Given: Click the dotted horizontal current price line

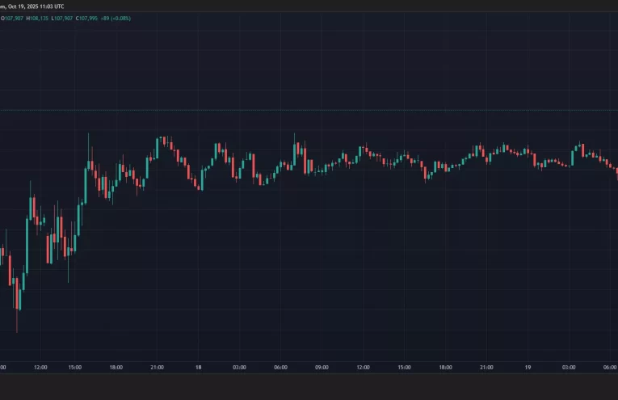Looking at the screenshot, I should (323, 110).
